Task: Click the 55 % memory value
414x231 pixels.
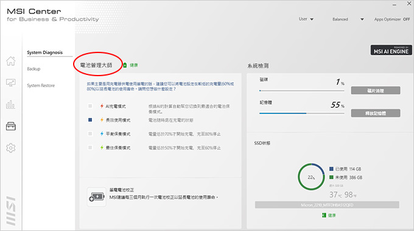Action: (x=337, y=105)
